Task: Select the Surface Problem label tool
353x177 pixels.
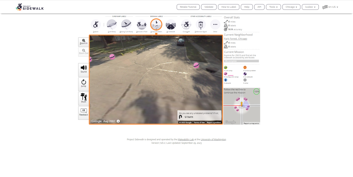Action: coord(156,25)
